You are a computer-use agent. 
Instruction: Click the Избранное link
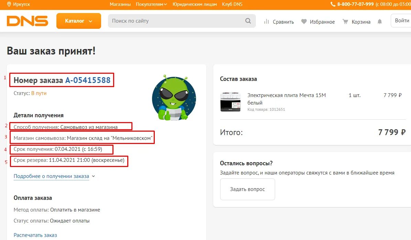322,22
